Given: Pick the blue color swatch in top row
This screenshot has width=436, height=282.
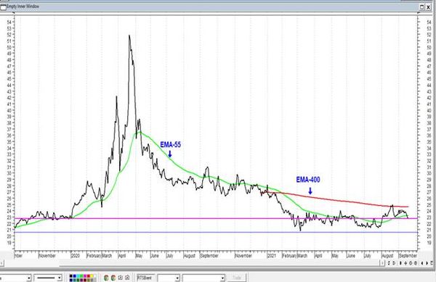Looking at the screenshot, I should click(74, 276).
